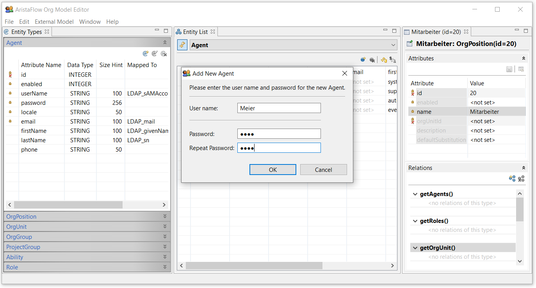Click the yellow refresh database icon in Entity List
Screen dimensions: 536x288
(x=384, y=60)
